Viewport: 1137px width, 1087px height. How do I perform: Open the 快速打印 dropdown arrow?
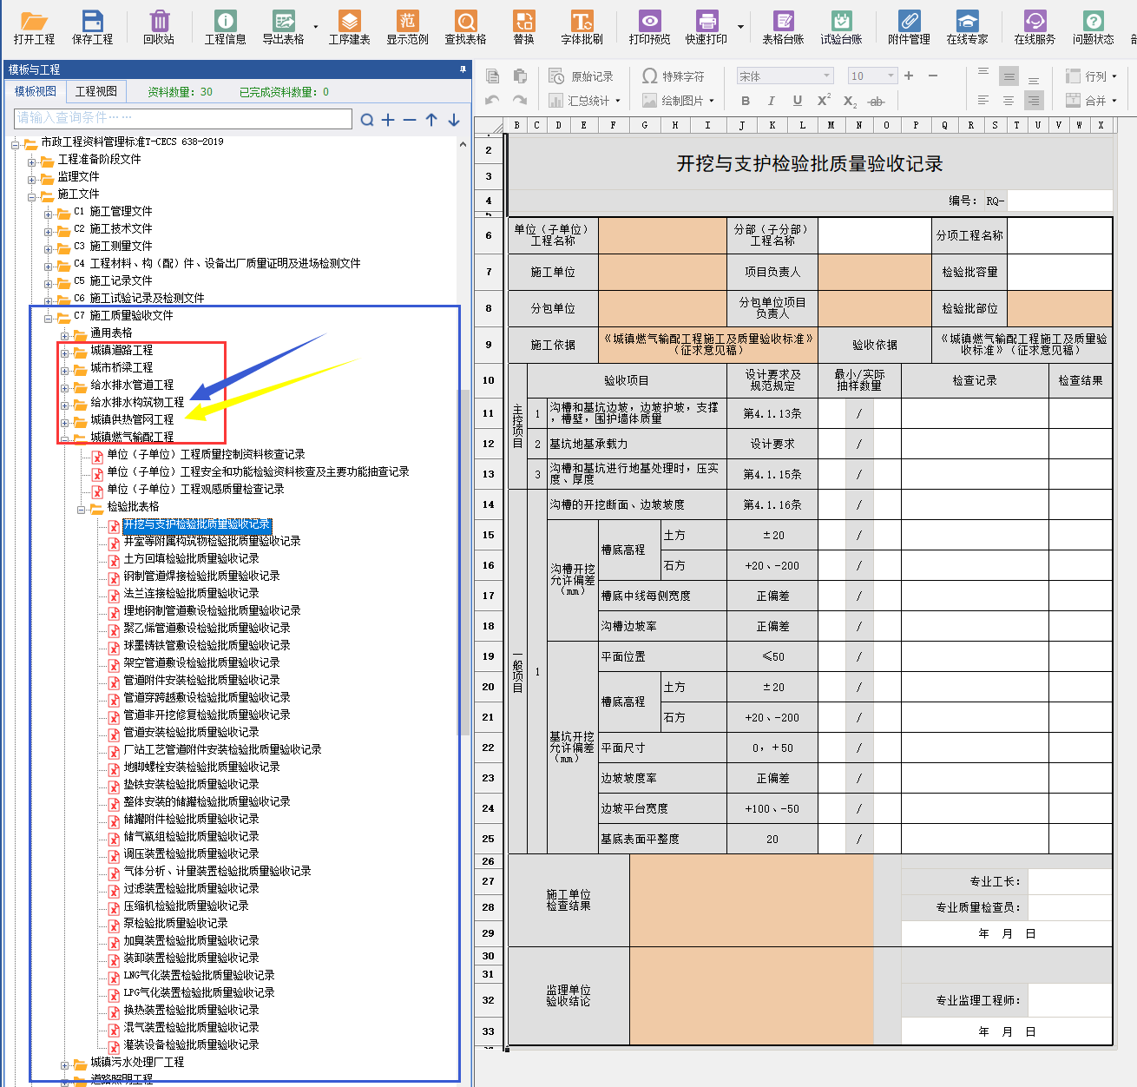740,27
